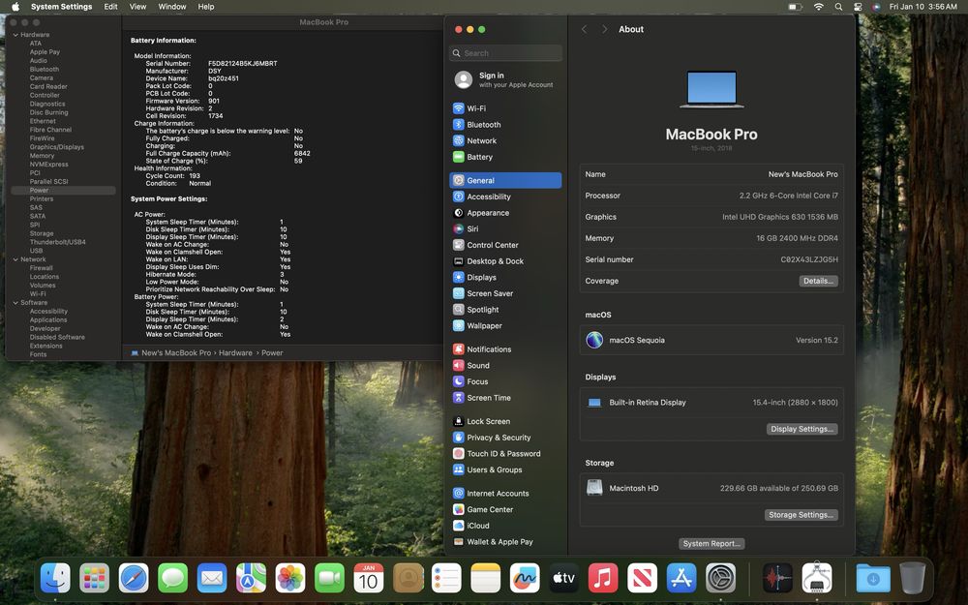Click Hardware in the path bar
The image size is (968, 605).
click(235, 353)
